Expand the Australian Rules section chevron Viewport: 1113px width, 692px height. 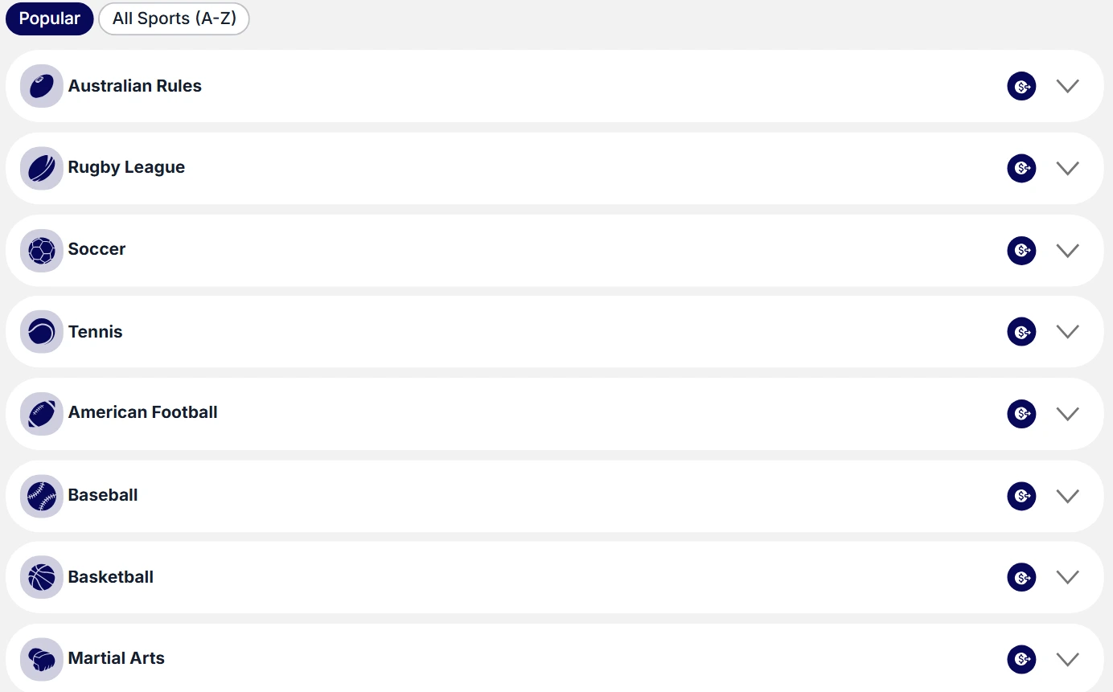coord(1067,86)
